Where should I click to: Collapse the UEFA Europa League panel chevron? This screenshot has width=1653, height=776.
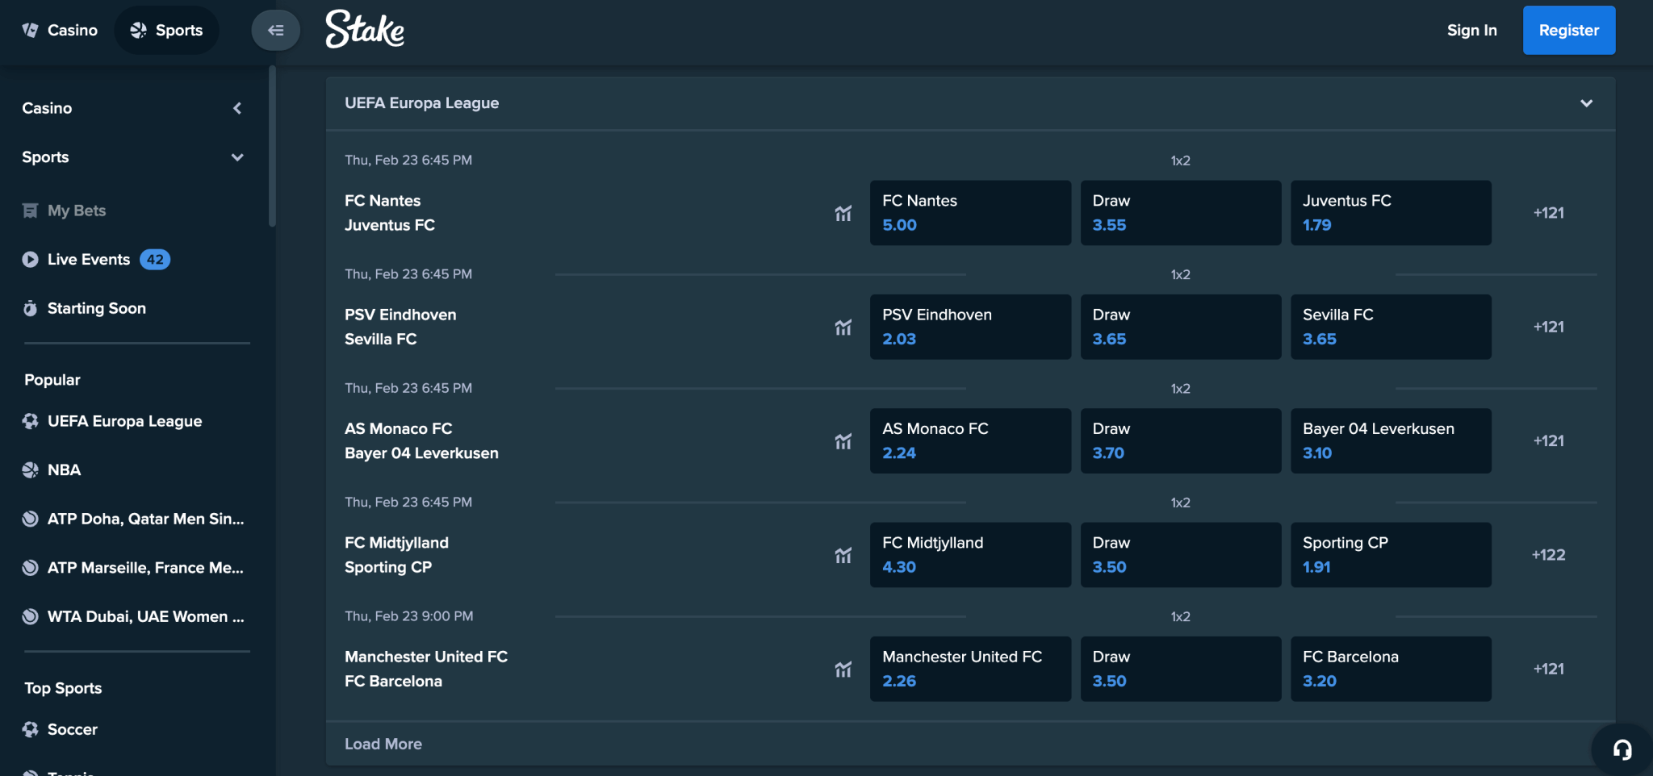click(x=1586, y=103)
